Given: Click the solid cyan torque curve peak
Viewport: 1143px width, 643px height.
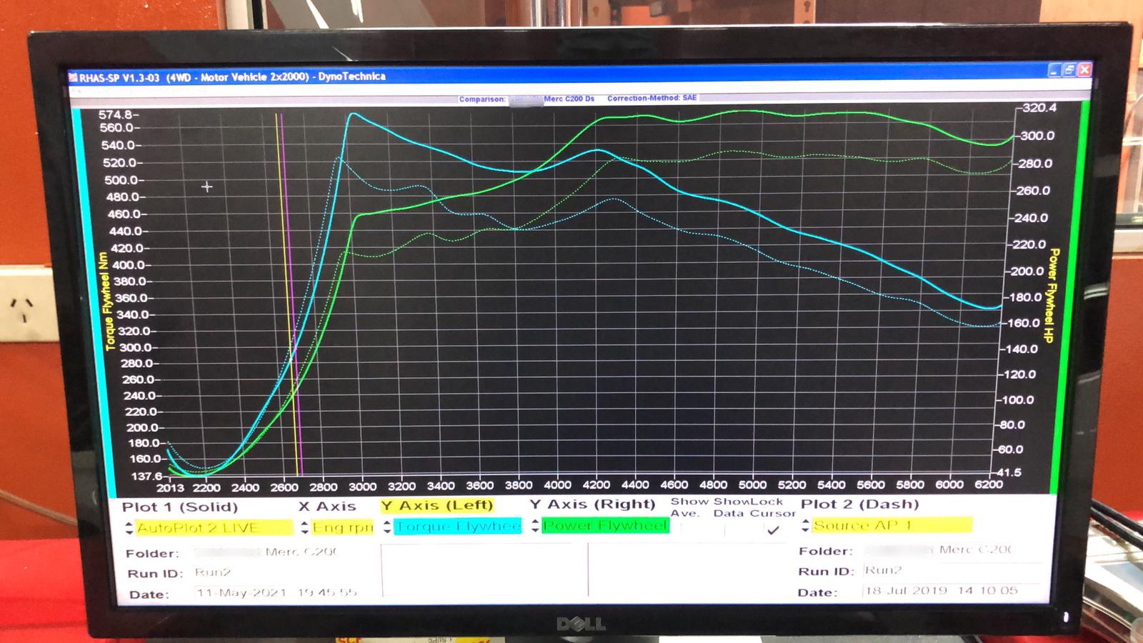Looking at the screenshot, I should pos(352,114).
